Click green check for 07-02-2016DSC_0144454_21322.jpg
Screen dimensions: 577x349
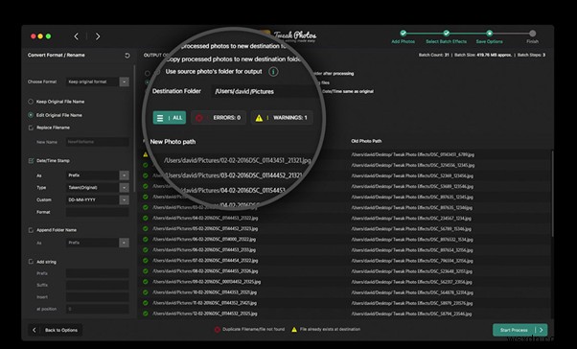(146, 261)
